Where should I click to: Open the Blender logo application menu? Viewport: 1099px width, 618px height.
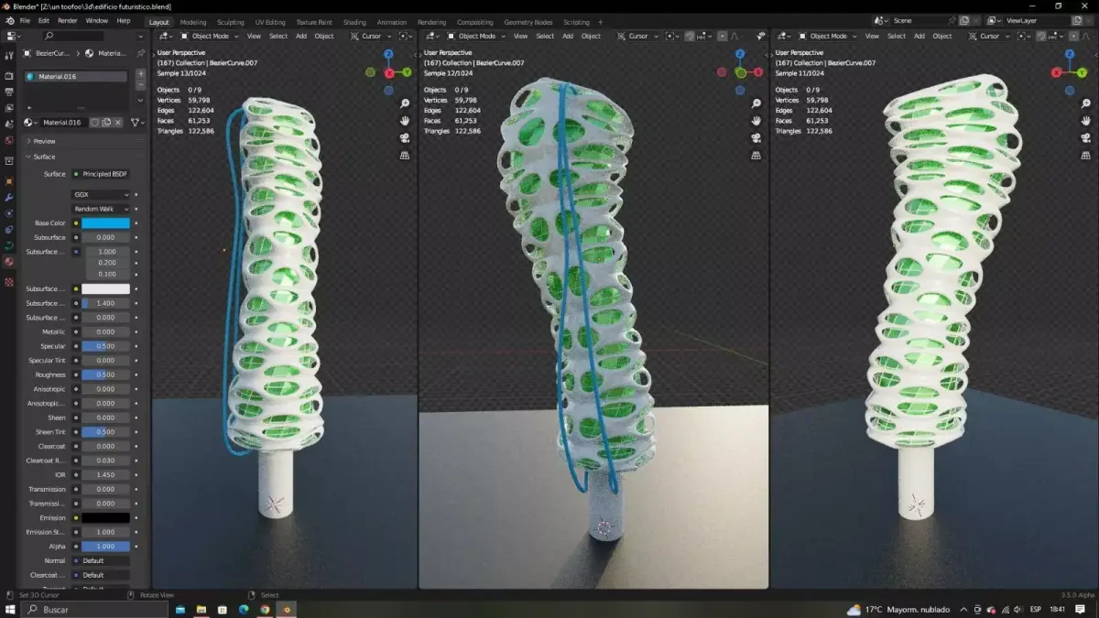pyautogui.click(x=9, y=20)
